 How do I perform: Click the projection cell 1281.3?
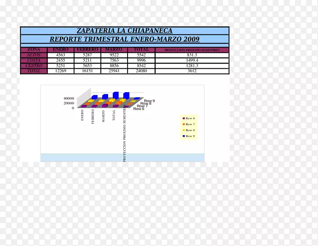[192, 66]
